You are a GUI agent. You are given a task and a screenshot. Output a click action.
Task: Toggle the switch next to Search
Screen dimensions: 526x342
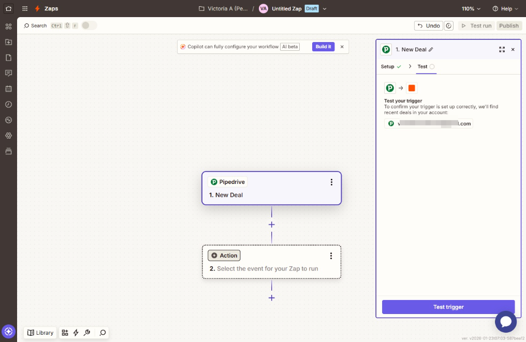pos(89,25)
